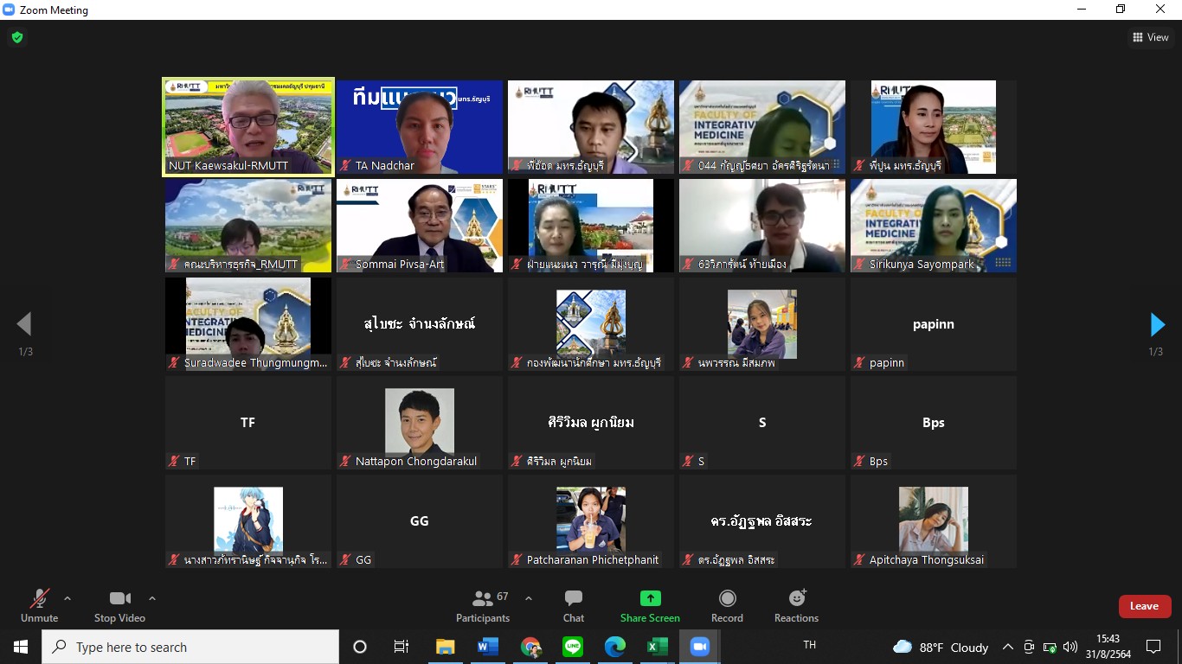
Task: Click the green Share Screen icon
Action: click(650, 598)
